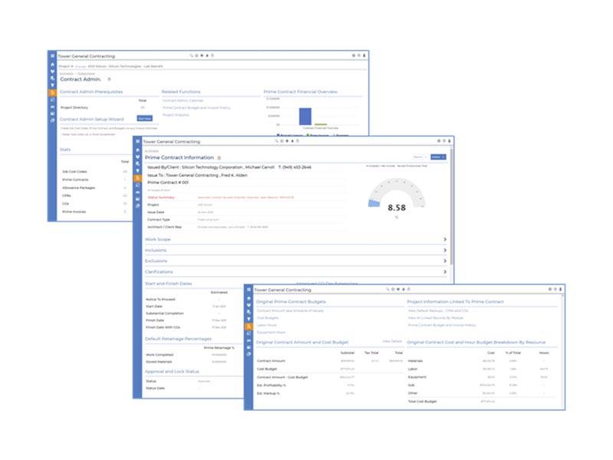Expand the Inclusions section chevron

(x=445, y=250)
